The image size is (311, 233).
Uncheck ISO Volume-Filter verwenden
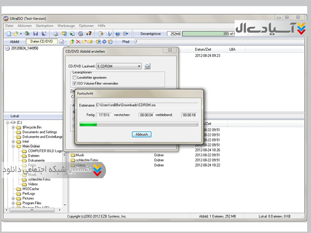(75, 83)
